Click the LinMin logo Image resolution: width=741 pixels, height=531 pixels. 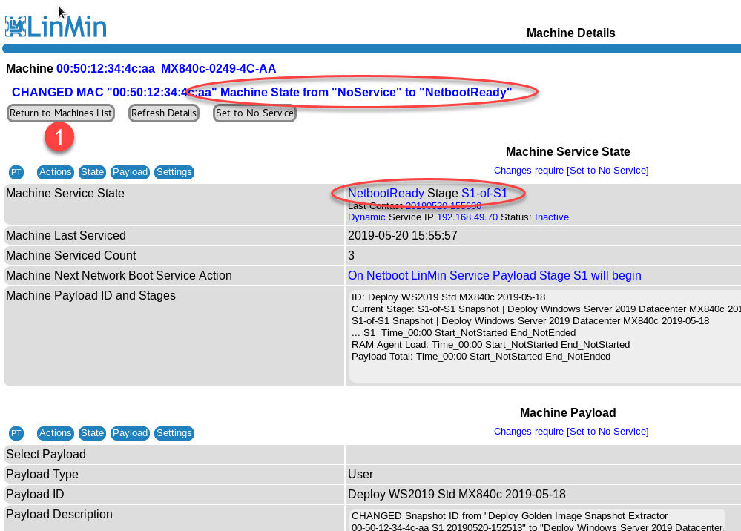56,27
